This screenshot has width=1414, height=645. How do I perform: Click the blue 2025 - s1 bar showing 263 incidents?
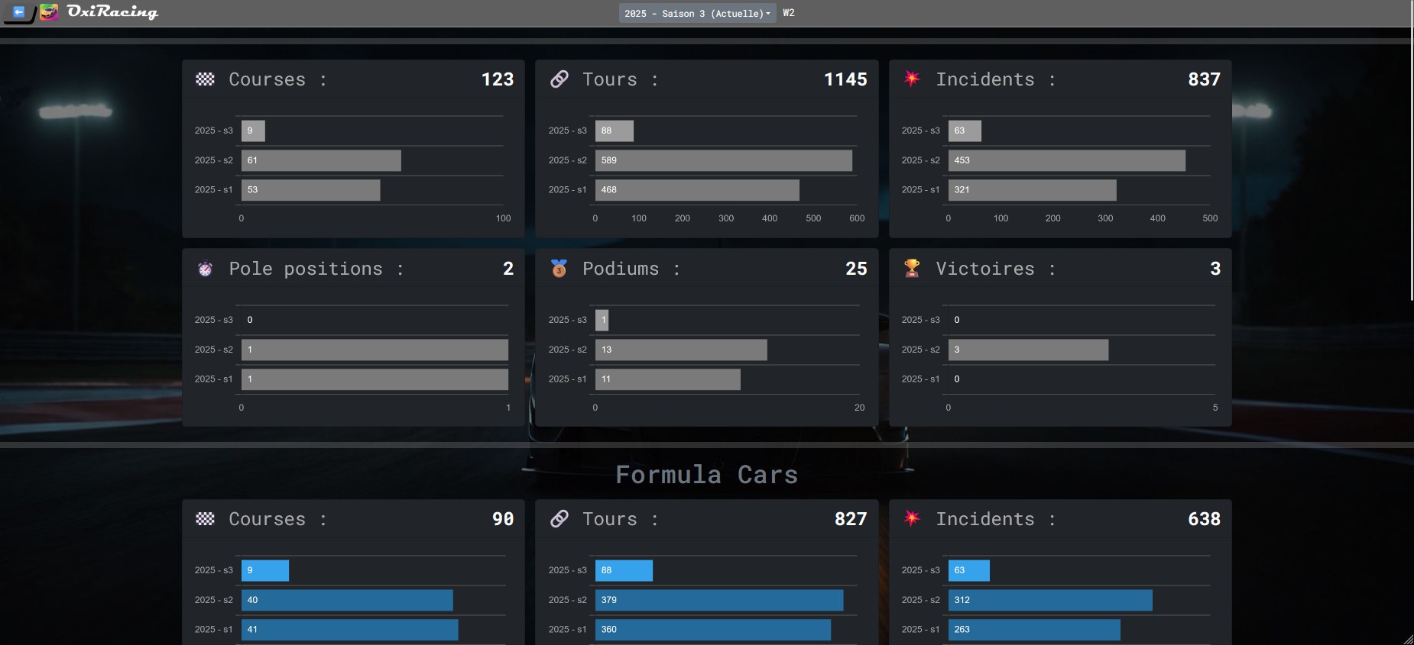[1034, 630]
